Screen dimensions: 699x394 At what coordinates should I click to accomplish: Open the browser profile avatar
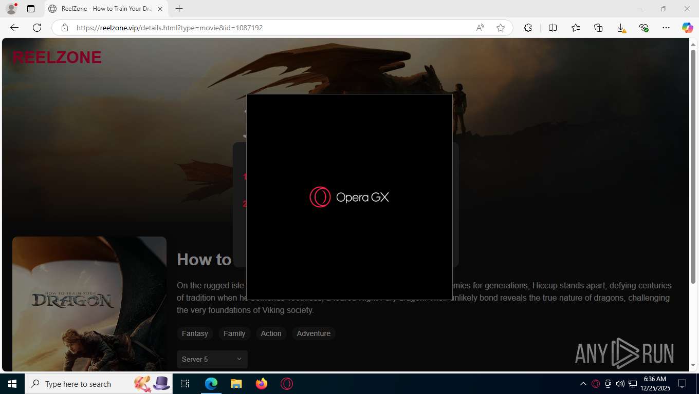pyautogui.click(x=11, y=9)
